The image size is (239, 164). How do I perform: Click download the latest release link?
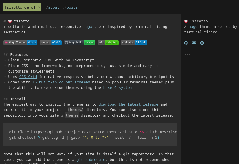click(128, 104)
